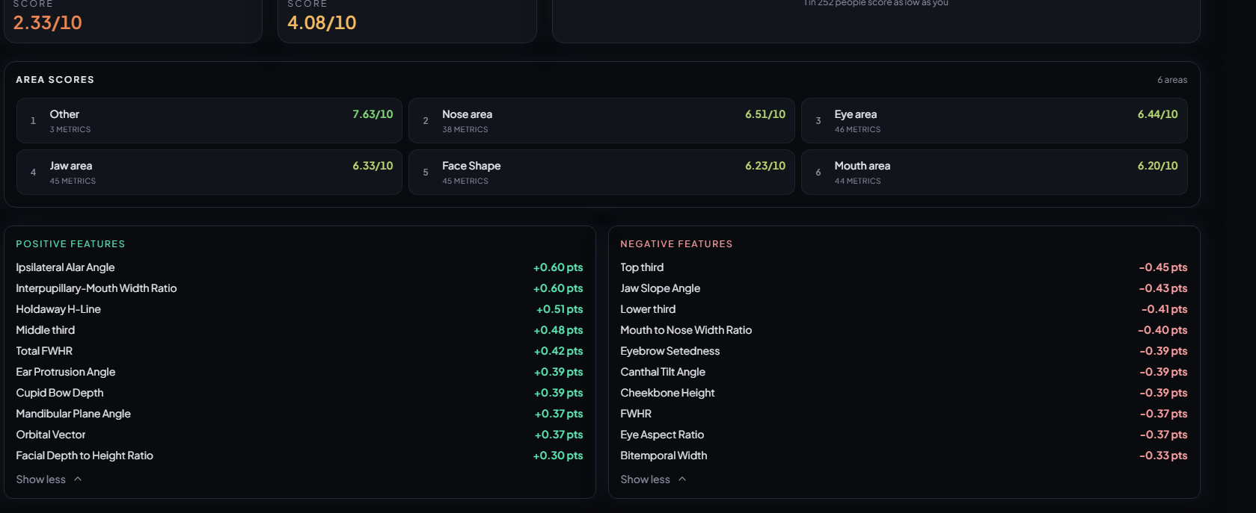Select the Jaw Slope Angle negative feature

[904, 288]
